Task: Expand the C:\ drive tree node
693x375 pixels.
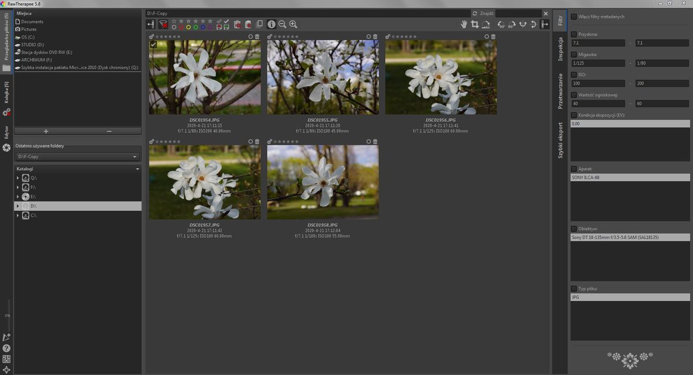Action: [18, 215]
